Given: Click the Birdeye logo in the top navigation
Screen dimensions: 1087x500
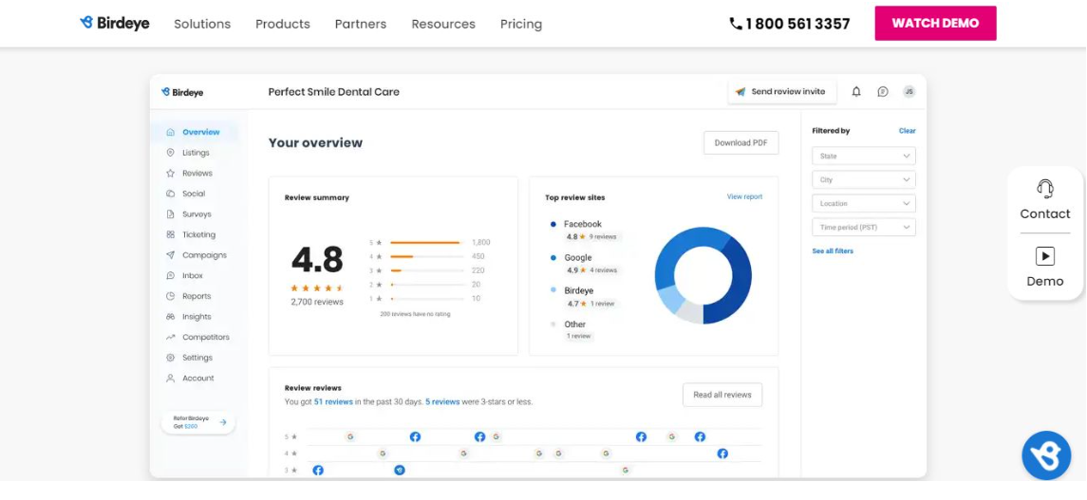Looking at the screenshot, I should click(114, 24).
